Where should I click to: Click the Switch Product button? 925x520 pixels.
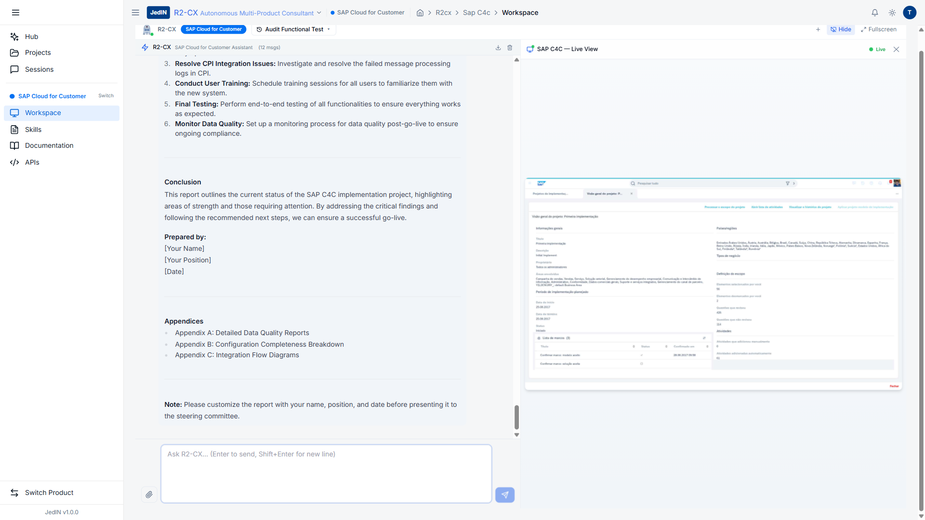(x=49, y=493)
